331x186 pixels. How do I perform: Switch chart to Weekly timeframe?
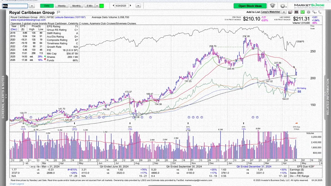point(62,6)
